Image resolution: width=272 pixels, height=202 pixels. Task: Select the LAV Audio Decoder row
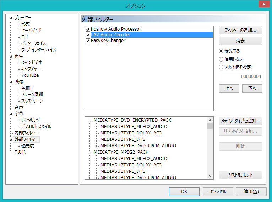click(152, 35)
